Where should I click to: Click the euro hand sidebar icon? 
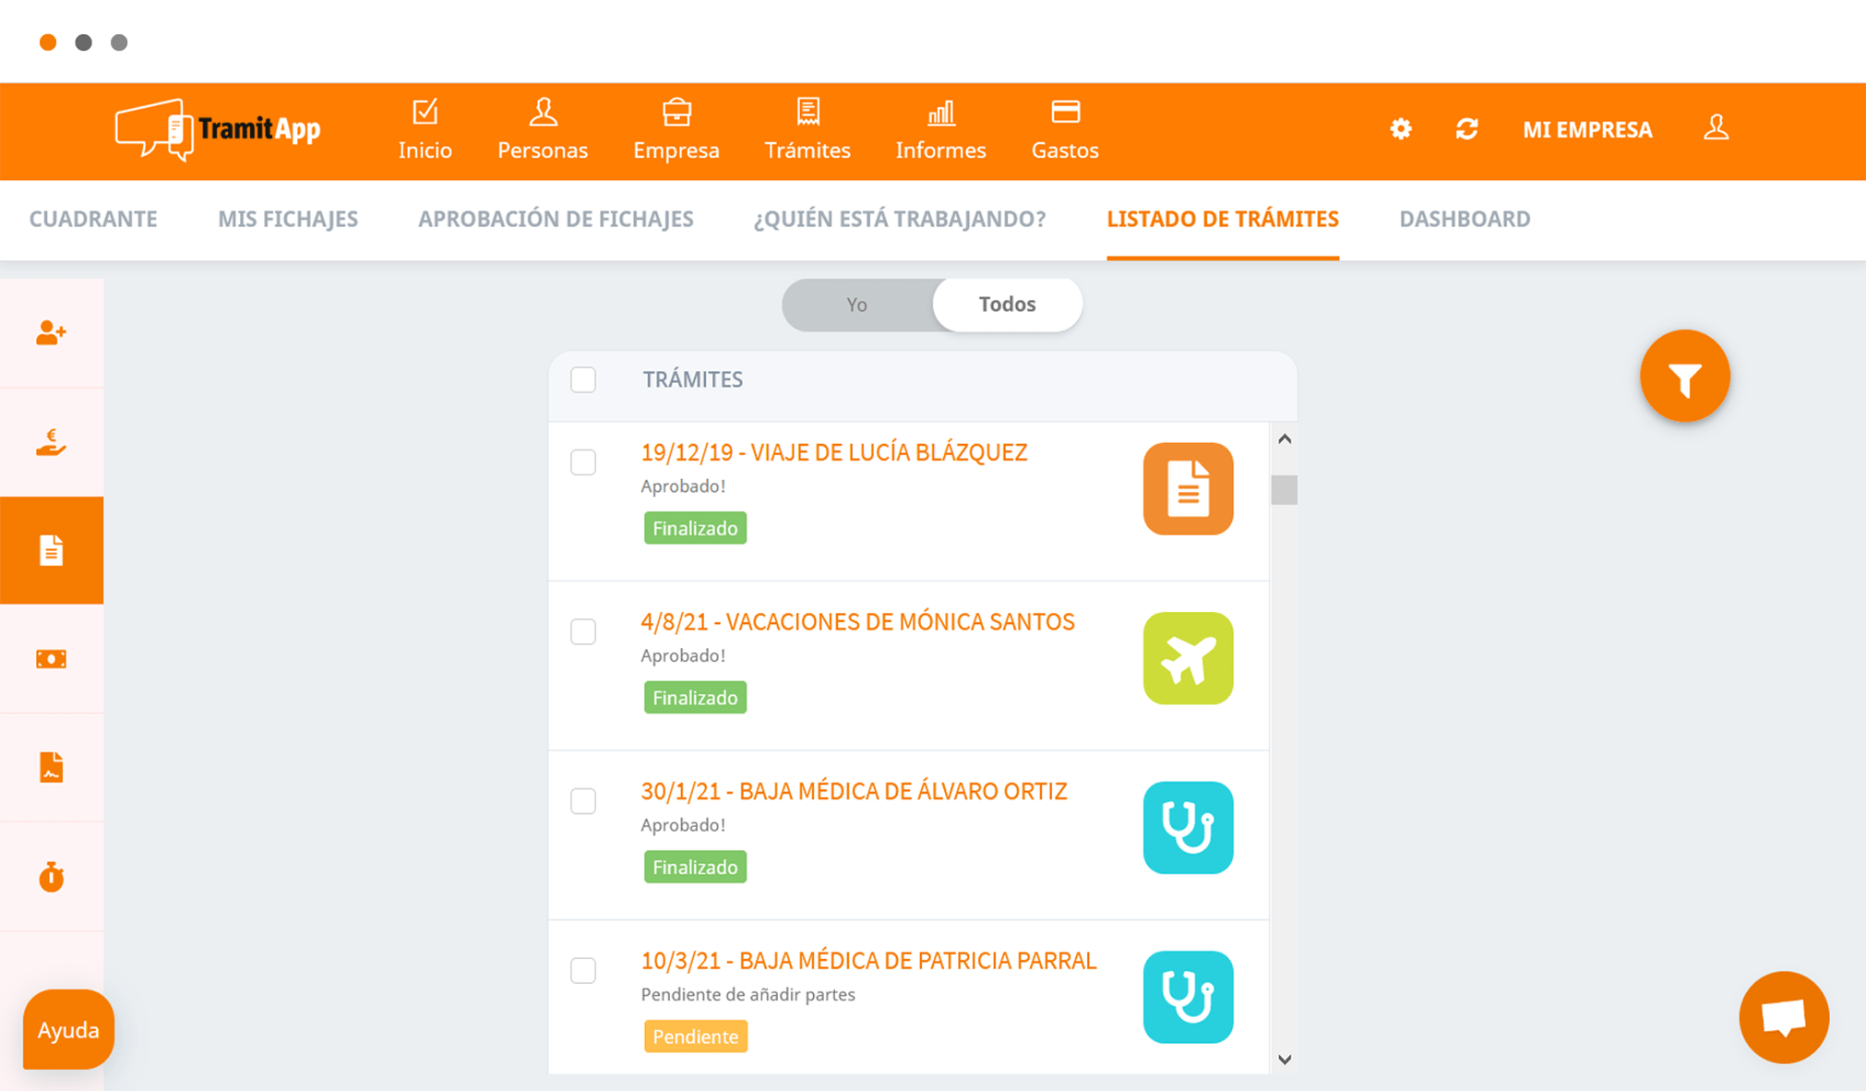click(52, 442)
